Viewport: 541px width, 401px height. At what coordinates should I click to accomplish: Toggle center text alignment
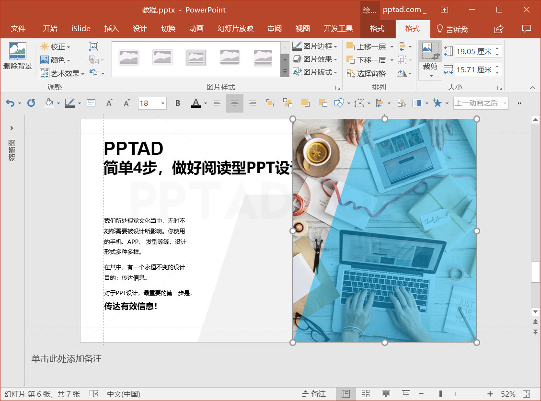[235, 103]
